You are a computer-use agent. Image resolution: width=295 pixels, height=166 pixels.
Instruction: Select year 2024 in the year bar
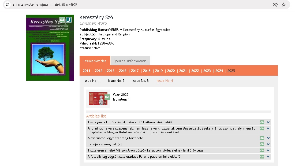point(219,71)
